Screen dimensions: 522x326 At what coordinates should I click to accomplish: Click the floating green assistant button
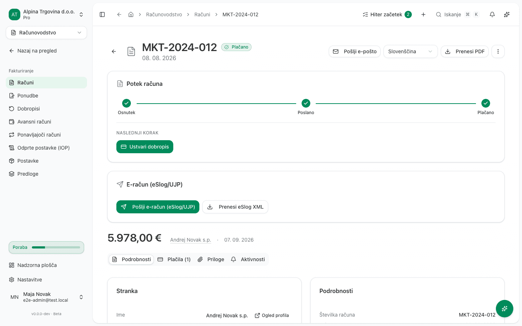[505, 309]
